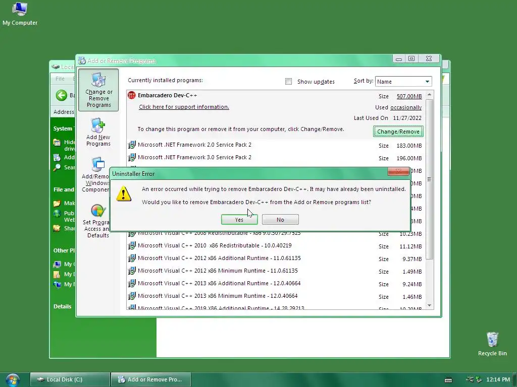
Task: Switch to Local Disk (C:) taskbar button
Action: click(70, 379)
